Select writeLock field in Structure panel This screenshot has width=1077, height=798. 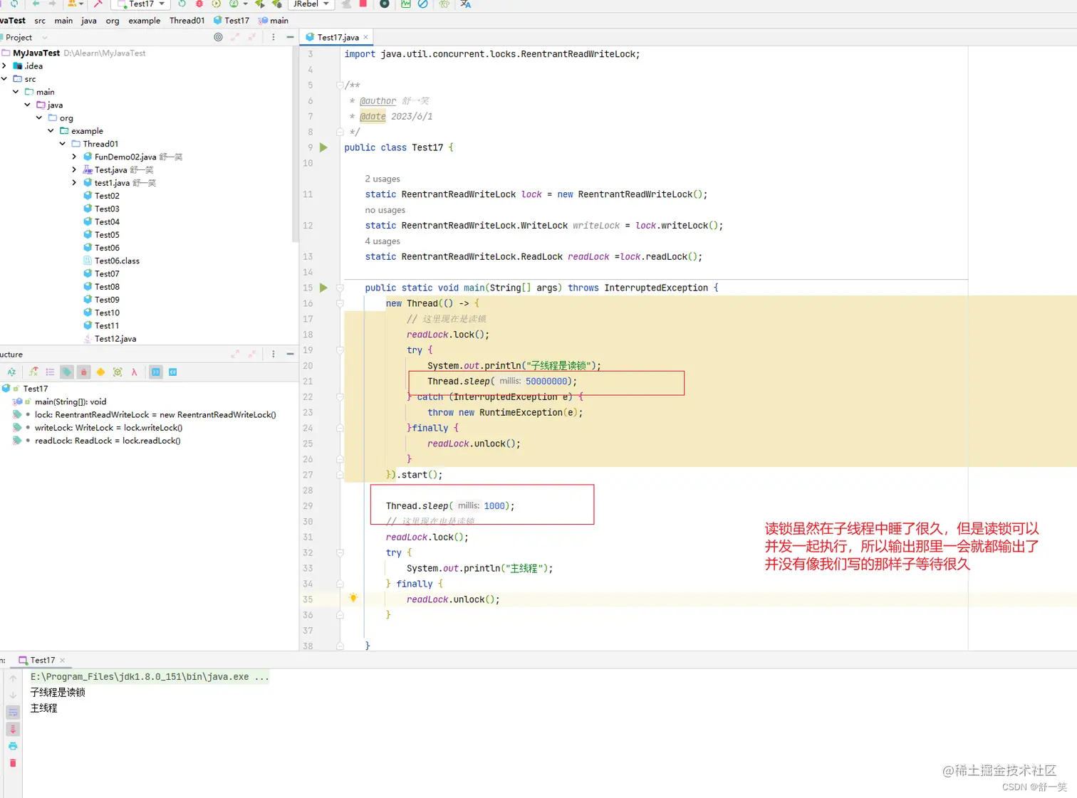pos(108,428)
